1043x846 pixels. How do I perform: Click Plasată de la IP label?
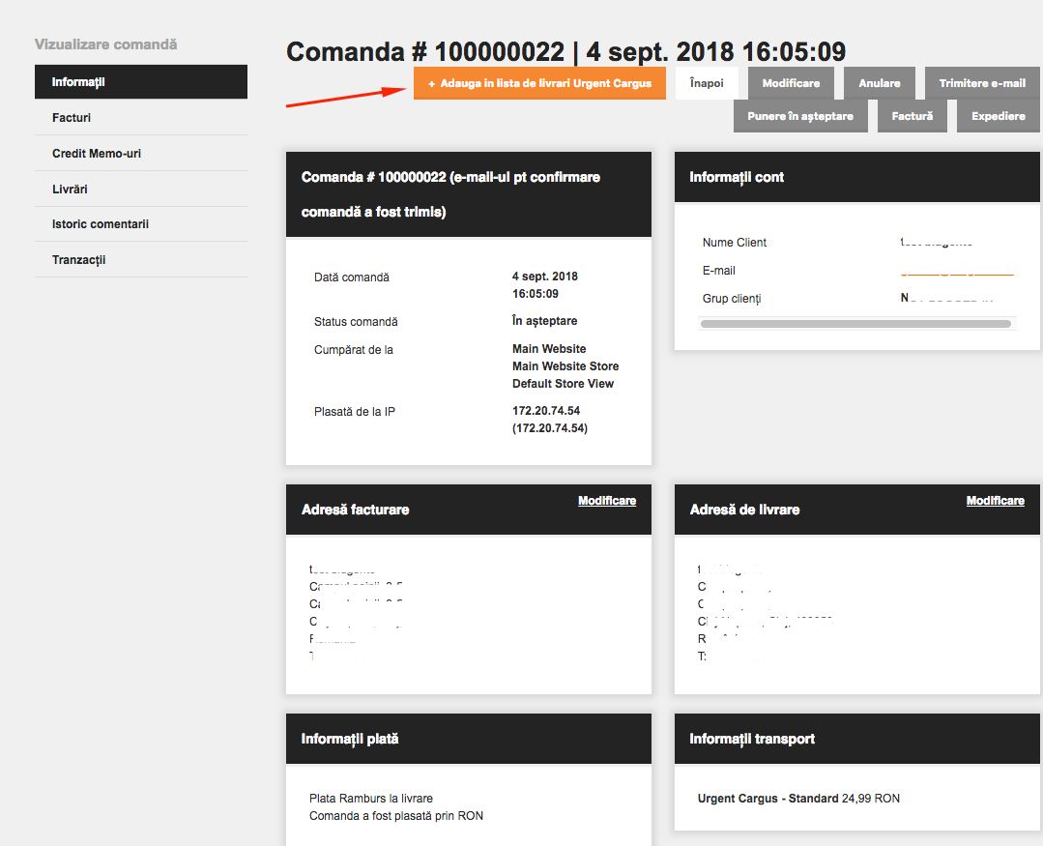tap(355, 412)
